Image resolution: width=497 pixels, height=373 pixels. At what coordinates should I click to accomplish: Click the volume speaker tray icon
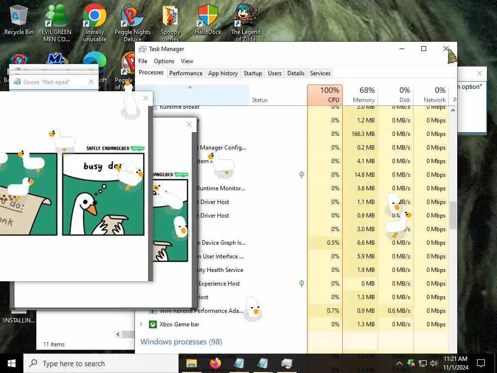tap(434, 363)
